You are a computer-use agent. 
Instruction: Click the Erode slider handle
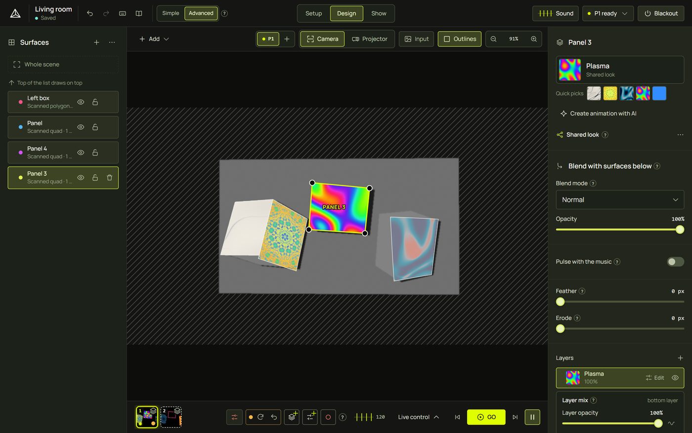click(x=560, y=329)
